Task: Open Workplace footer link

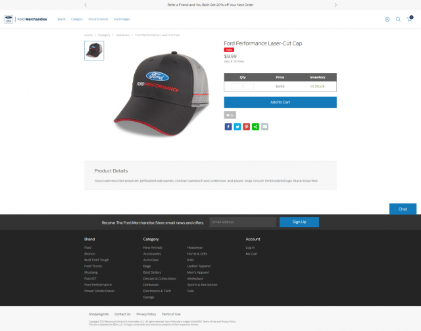Action: [x=195, y=278]
